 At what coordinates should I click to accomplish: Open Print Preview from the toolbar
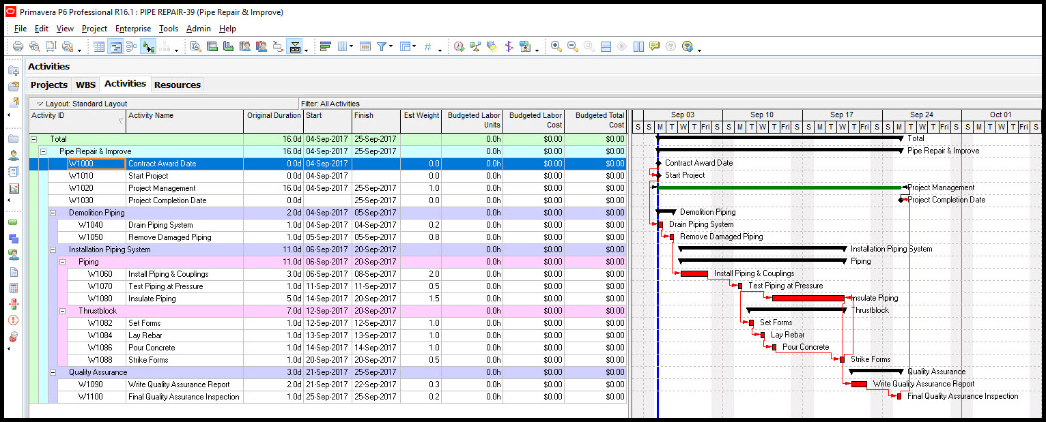pos(35,46)
